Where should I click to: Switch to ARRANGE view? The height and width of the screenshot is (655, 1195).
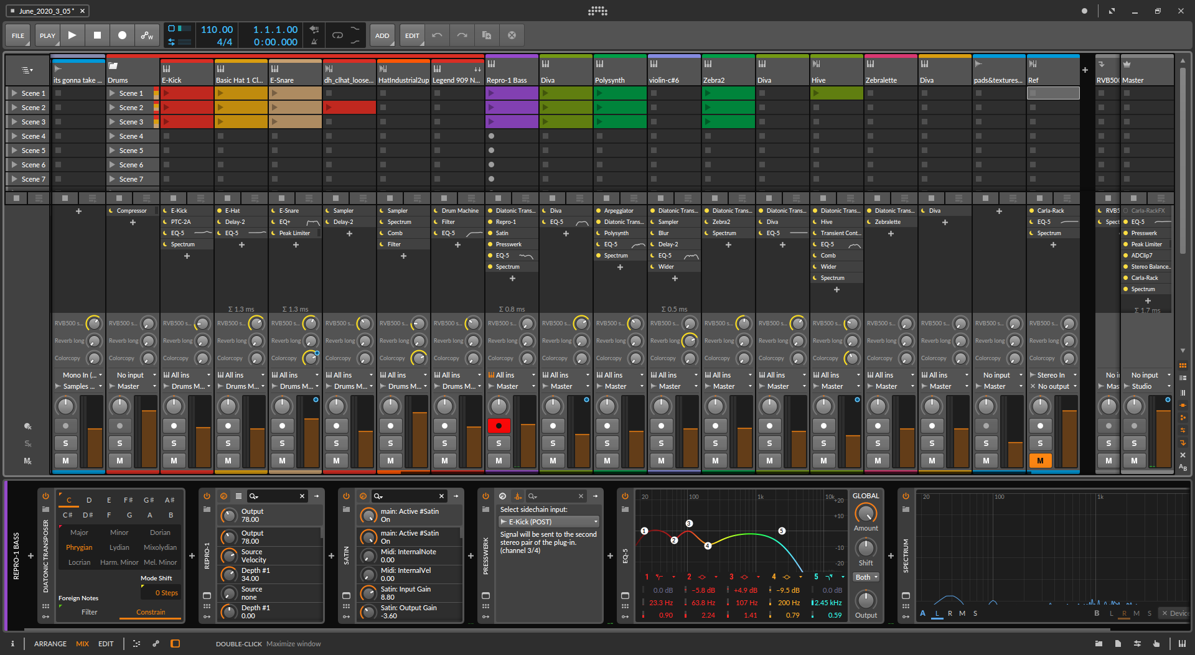tap(50, 644)
